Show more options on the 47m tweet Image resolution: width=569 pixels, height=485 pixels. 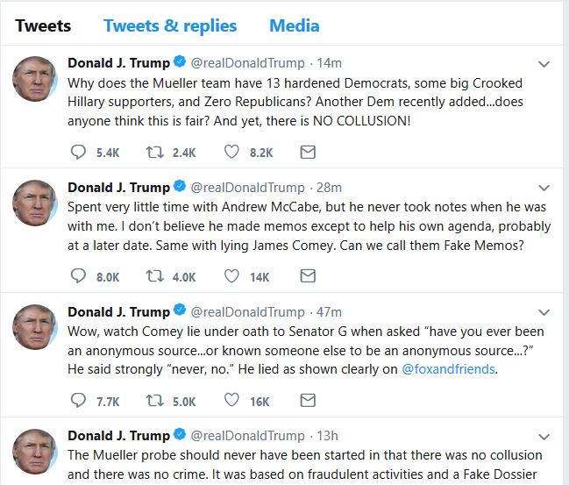click(x=544, y=313)
